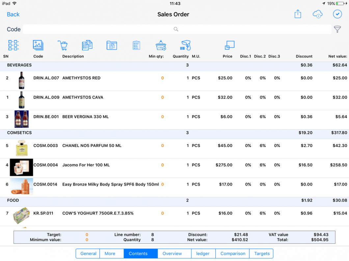Viewport: 349px width, 261px height.
Task: Switch to the Comparison tab
Action: 232,253
